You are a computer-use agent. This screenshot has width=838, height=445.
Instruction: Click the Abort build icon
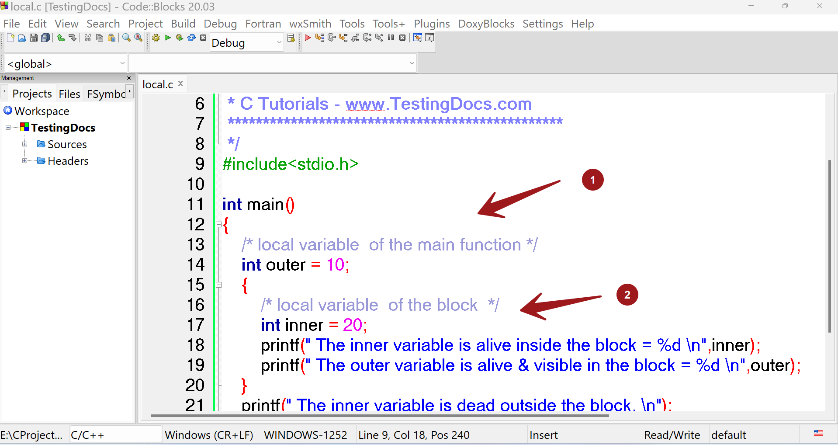click(x=203, y=38)
